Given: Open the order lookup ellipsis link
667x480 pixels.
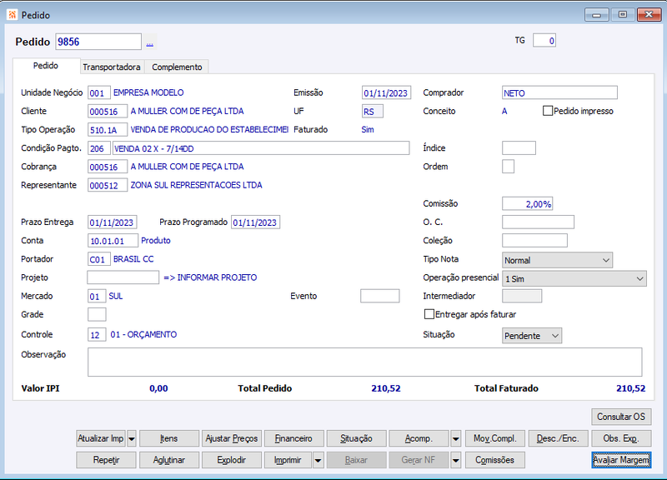Looking at the screenshot, I should point(150,44).
